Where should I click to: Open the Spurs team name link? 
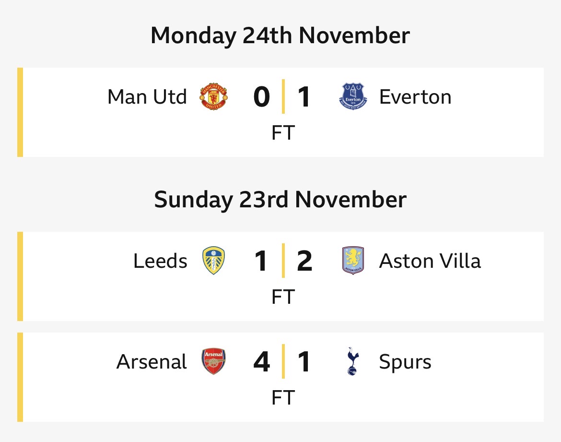click(405, 362)
